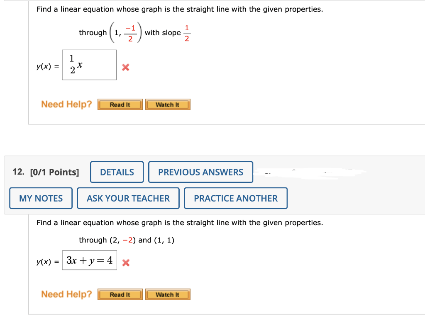Open MY NOTES
The image size is (425, 335).
click(41, 198)
